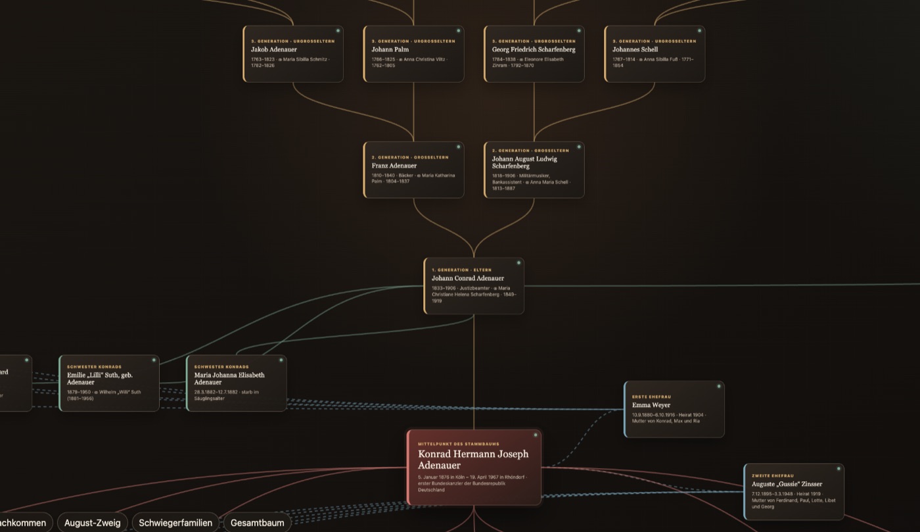
Task: Switch to the August-Zweig view
Action: pyautogui.click(x=93, y=523)
